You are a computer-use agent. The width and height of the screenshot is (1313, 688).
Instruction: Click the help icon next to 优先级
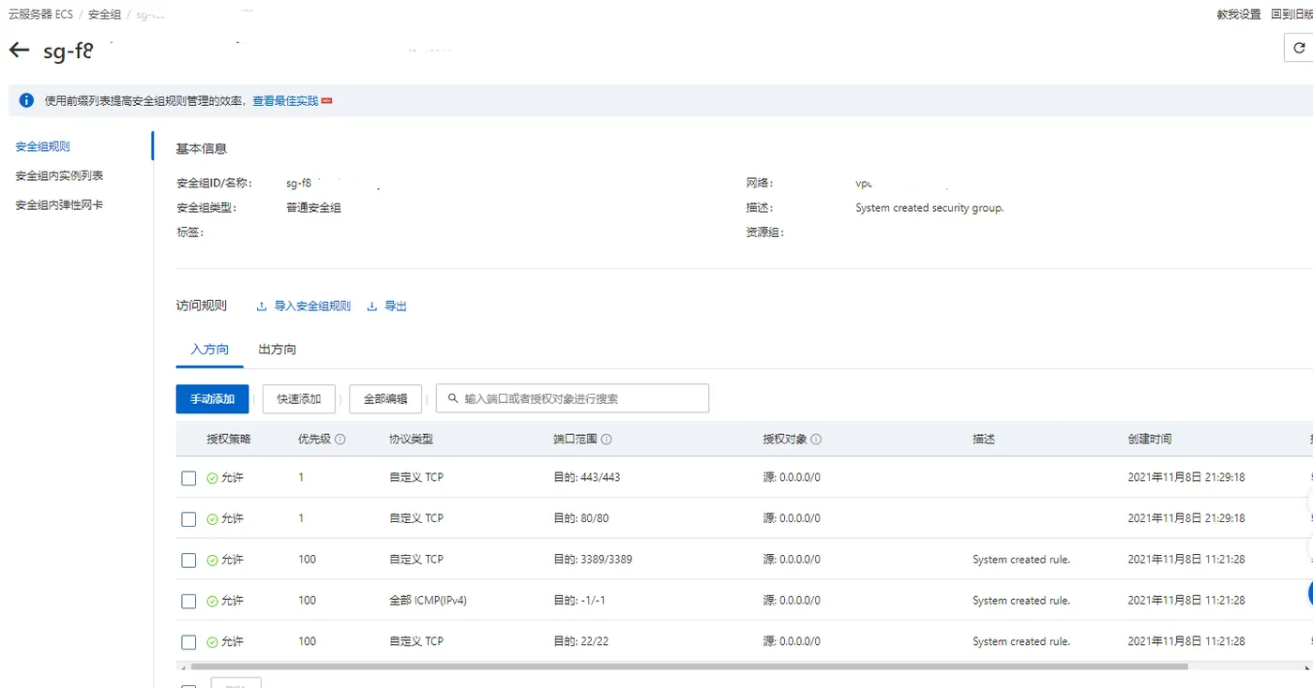tap(340, 440)
